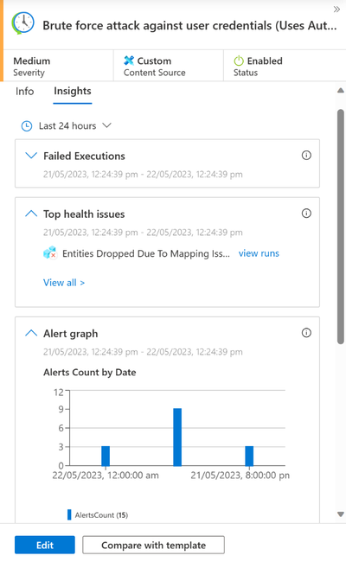Viewport: 346px width, 562px height.
Task: Open Top health issues info icon
Action: 306,214
